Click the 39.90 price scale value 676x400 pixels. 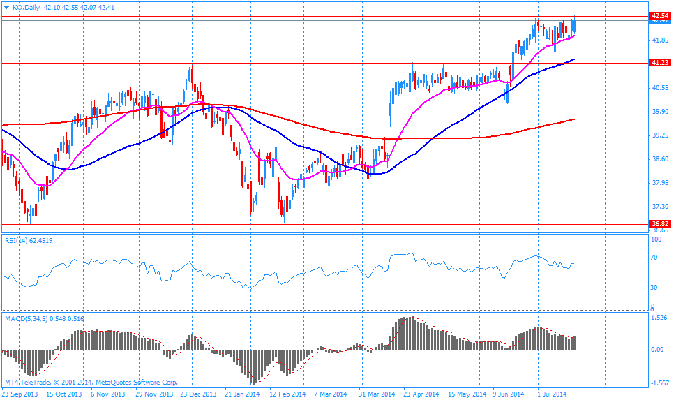tap(660, 111)
